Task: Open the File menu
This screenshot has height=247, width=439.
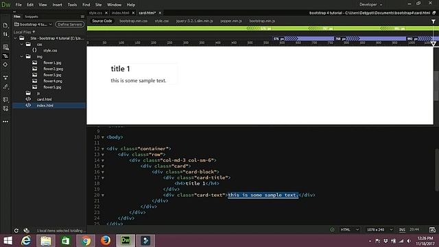Action: [x=19, y=5]
